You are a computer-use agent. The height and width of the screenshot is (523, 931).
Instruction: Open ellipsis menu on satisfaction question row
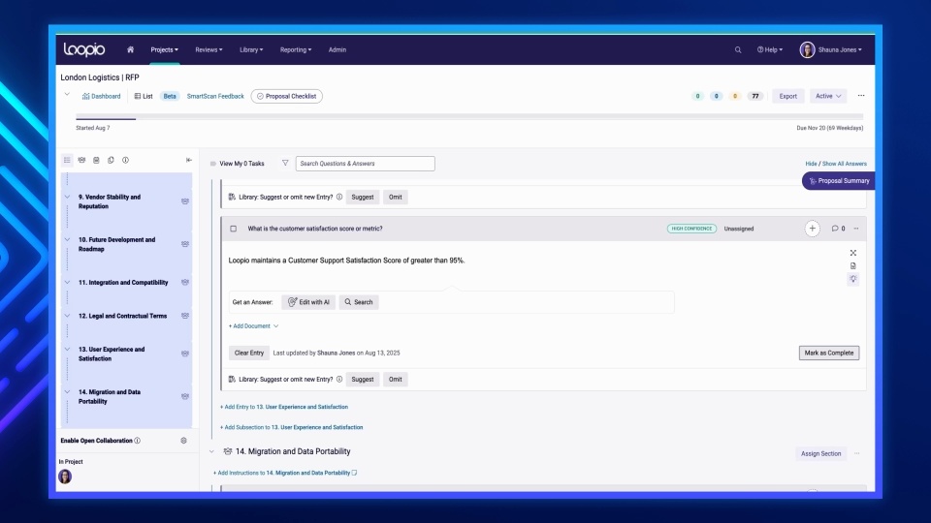coord(856,229)
